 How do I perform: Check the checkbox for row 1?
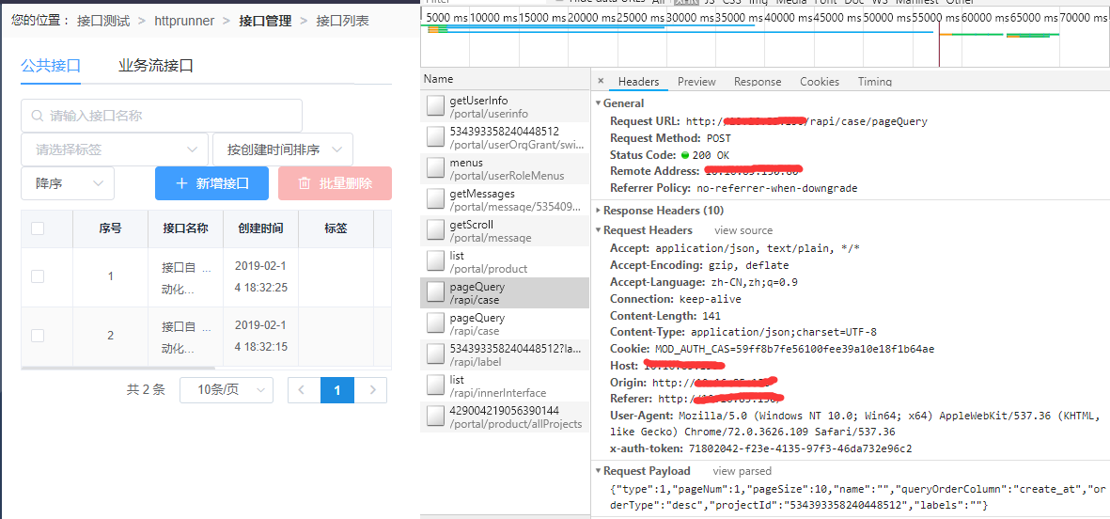[39, 276]
